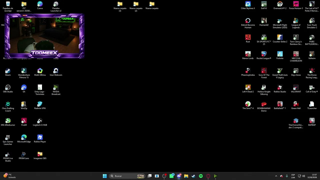Image resolution: width=320 pixels, height=180 pixels.
Task: Select the Epic Games Launcher shortcut
Action: [8, 140]
